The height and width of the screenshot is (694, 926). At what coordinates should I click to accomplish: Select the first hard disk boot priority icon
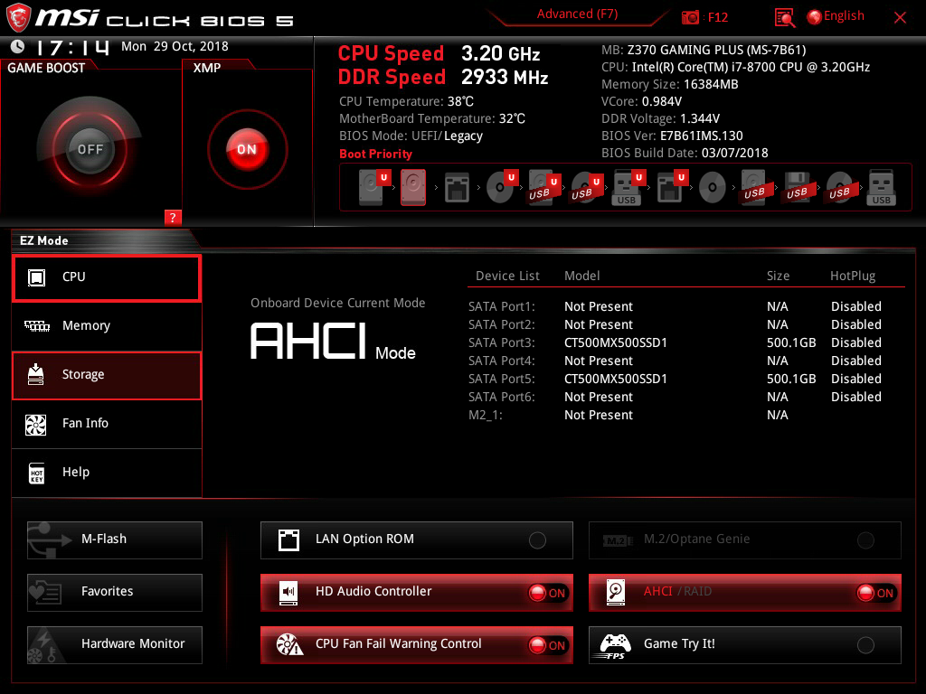coord(371,188)
